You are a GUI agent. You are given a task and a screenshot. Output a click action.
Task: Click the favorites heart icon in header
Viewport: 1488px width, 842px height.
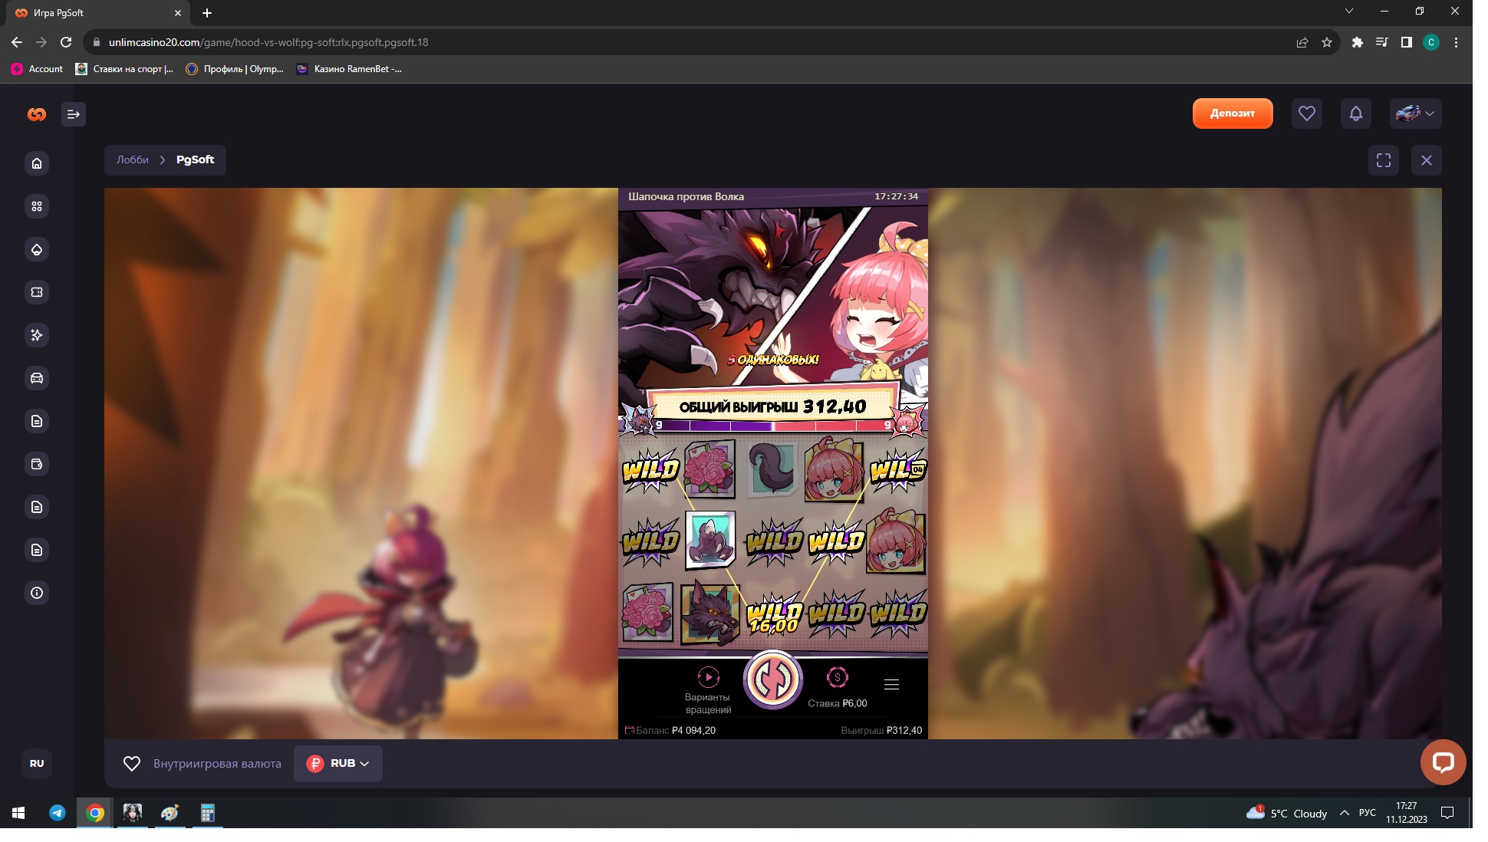click(1306, 113)
